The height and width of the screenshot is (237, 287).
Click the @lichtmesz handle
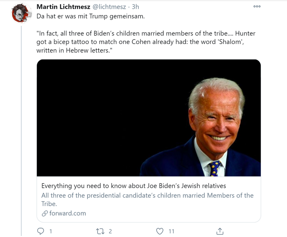109,7
